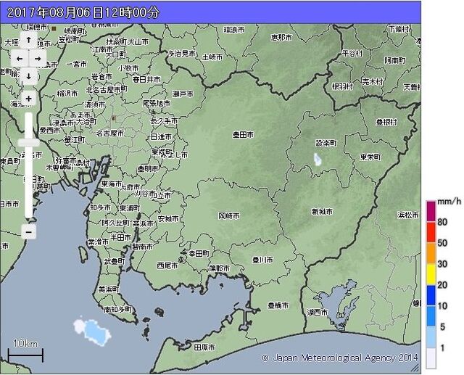Click the zoom slider handle
This screenshot has height=375, width=464.
tap(29, 143)
